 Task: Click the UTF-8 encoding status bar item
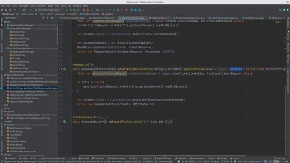pos(206,162)
